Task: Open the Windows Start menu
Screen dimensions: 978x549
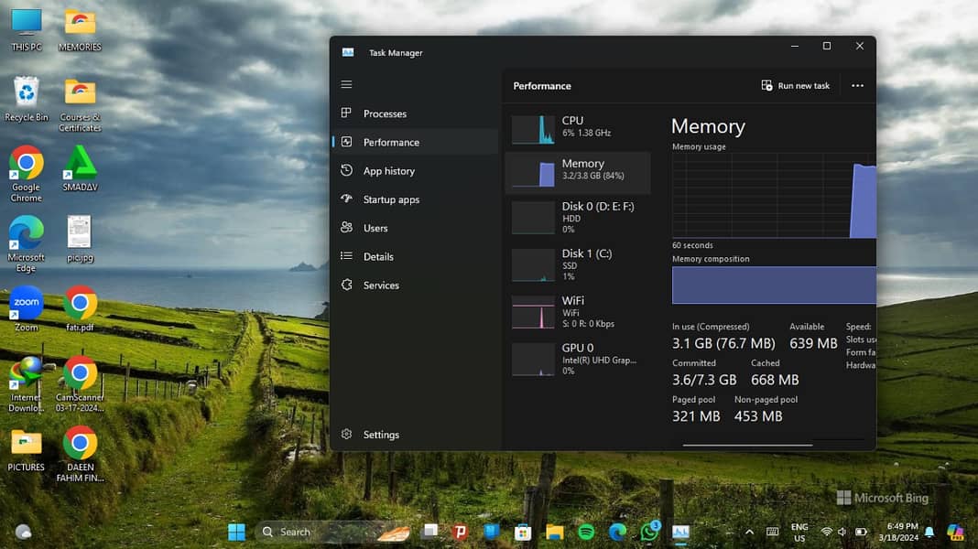Action: (x=236, y=532)
